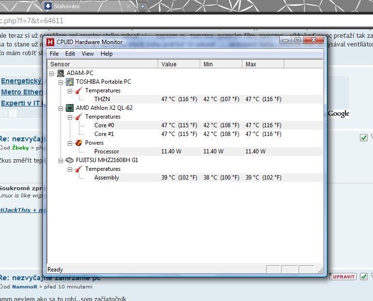Screen dimensions: 373x301
Task: Minimize the Hardware Monitor window
Action: tap(285, 40)
